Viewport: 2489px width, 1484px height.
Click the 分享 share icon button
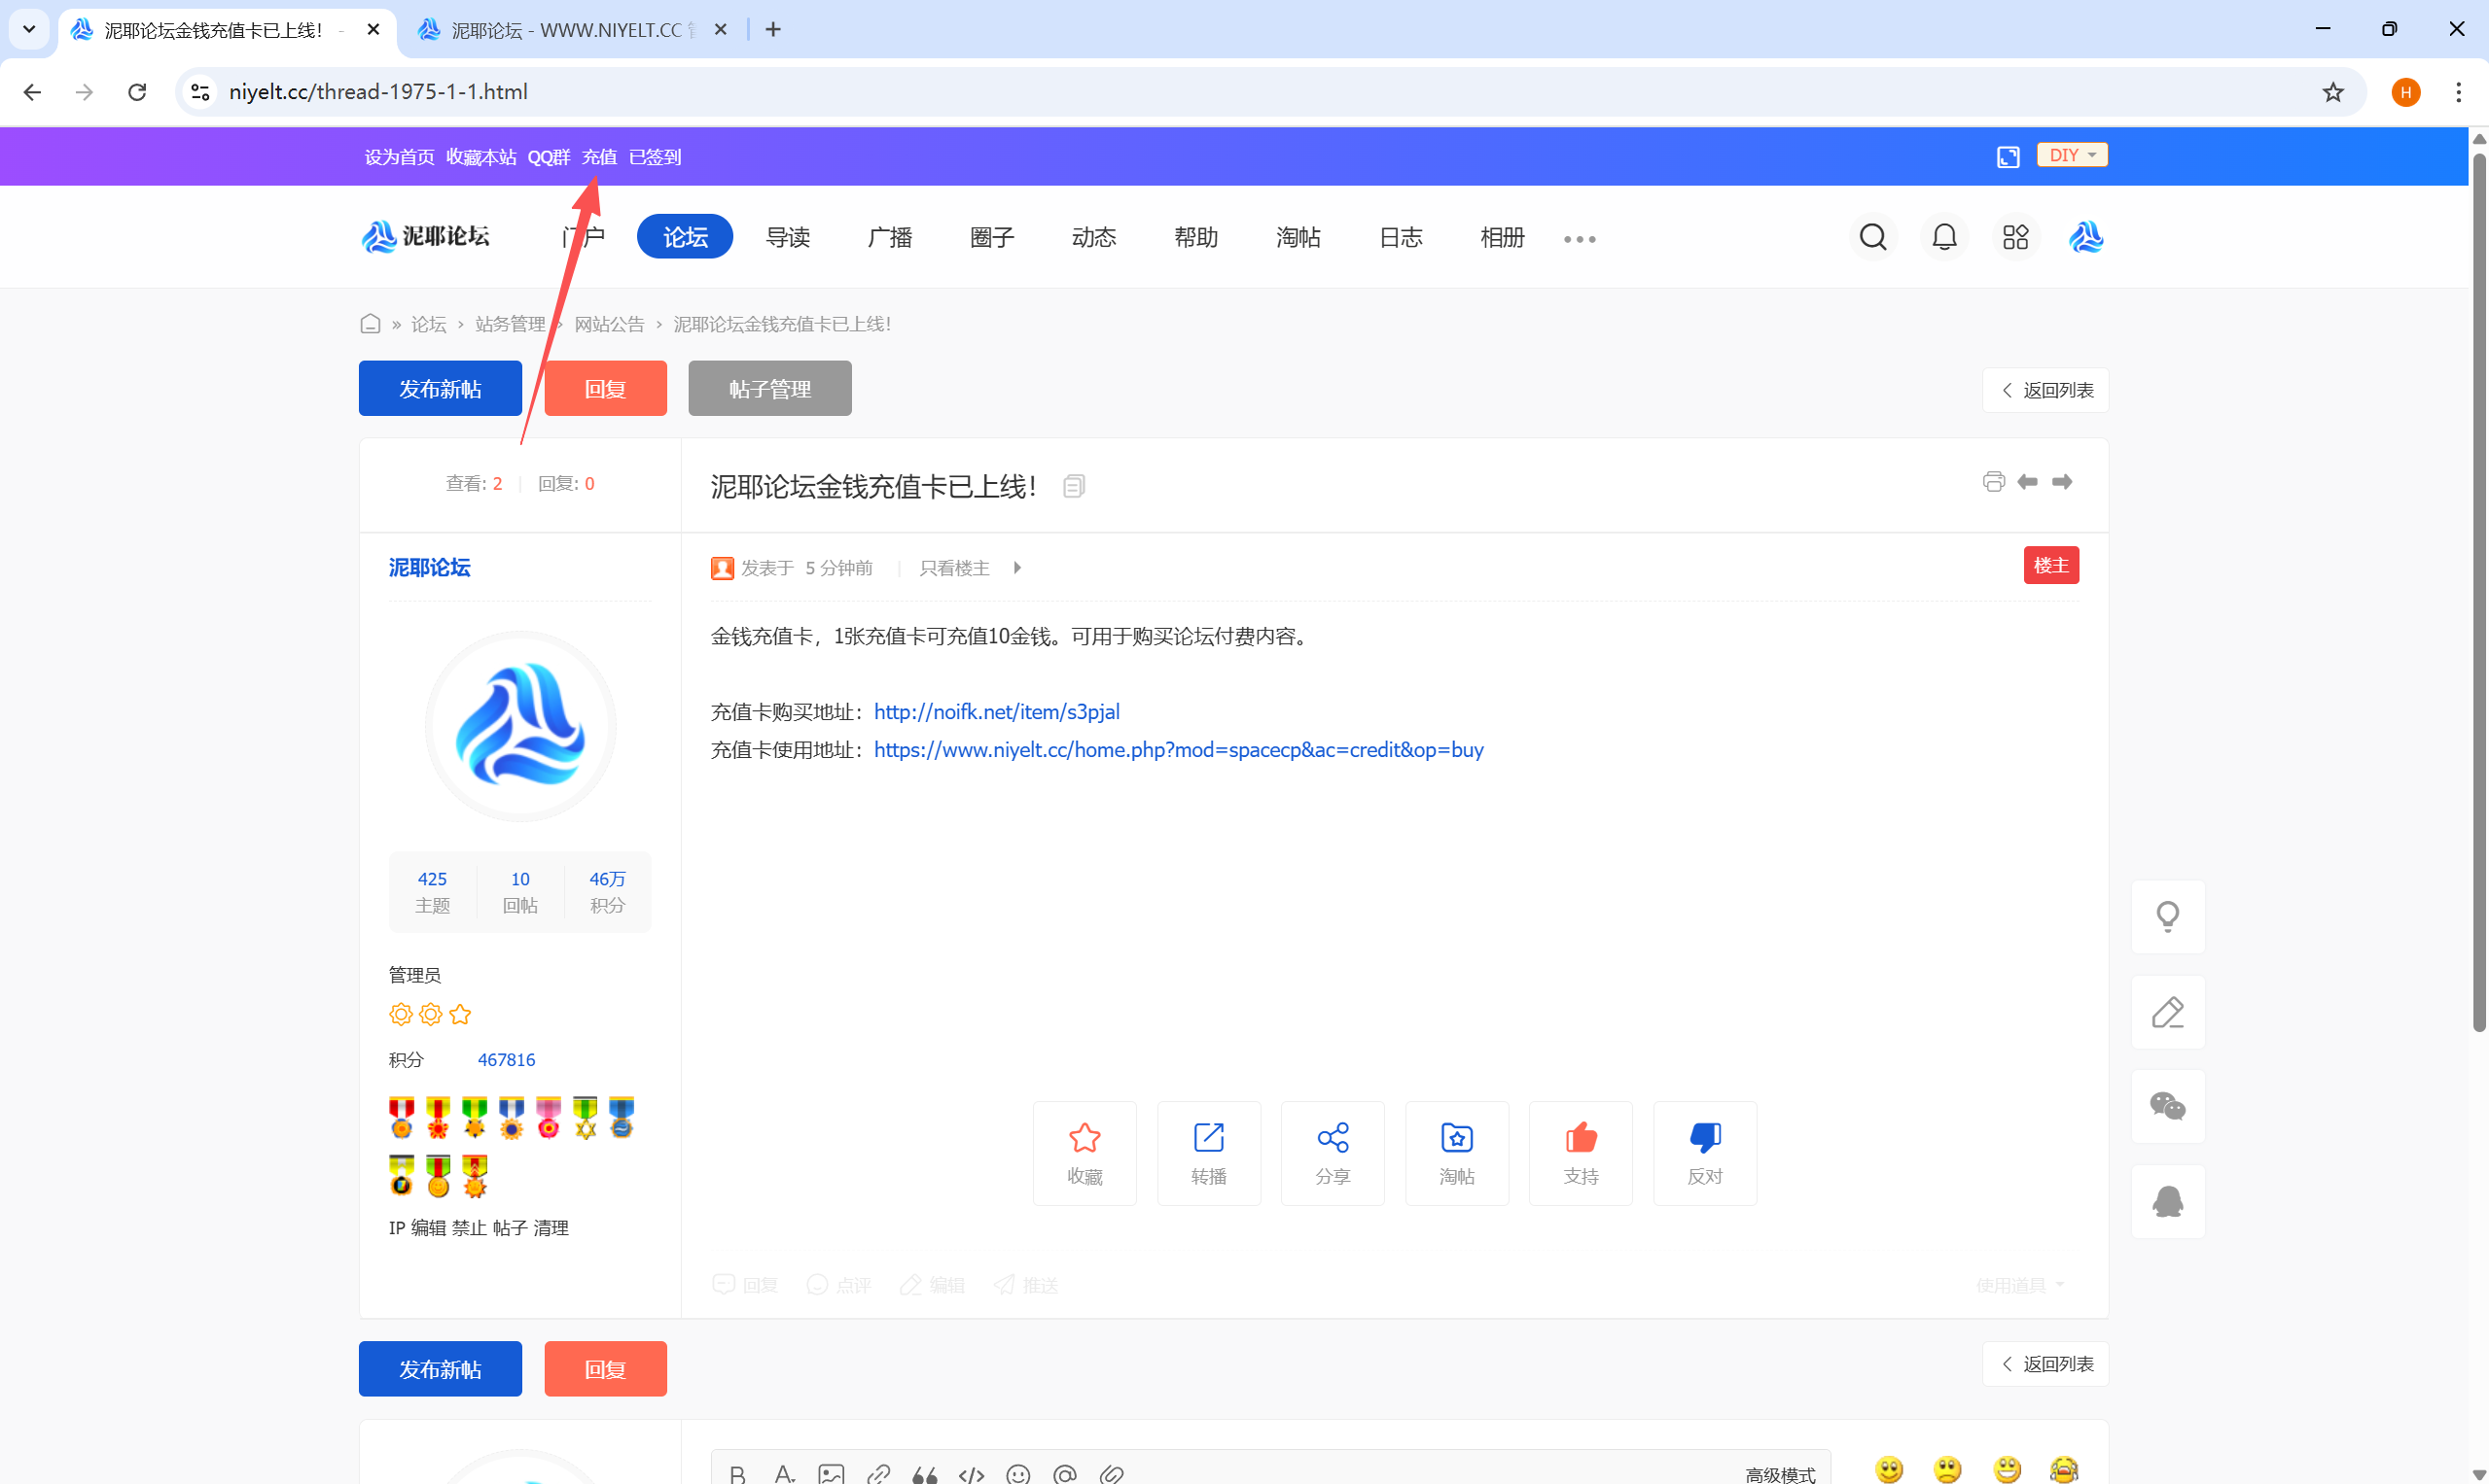coord(1333,1153)
